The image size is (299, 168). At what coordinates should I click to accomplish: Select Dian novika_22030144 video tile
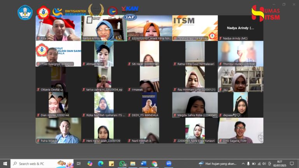58,105
